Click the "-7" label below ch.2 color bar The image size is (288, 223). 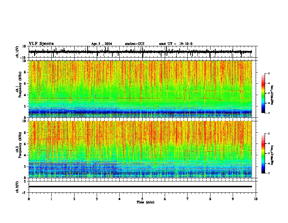[268, 173]
